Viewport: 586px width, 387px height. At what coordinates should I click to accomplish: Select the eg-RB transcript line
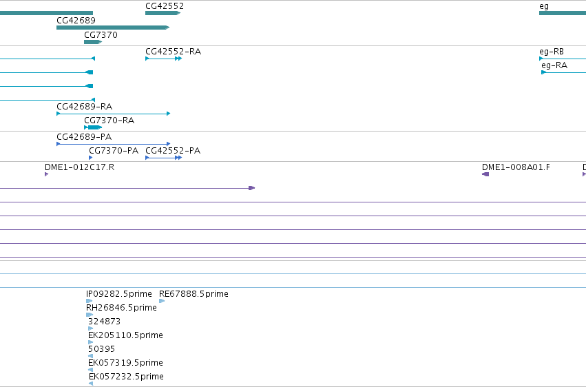[563, 59]
